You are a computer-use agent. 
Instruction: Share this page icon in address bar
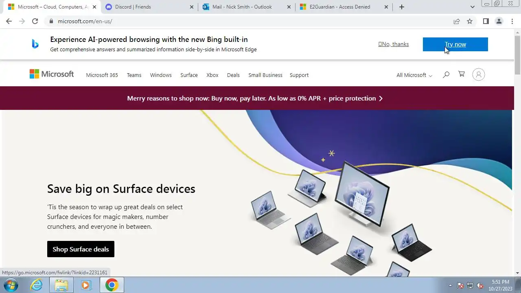[457, 21]
